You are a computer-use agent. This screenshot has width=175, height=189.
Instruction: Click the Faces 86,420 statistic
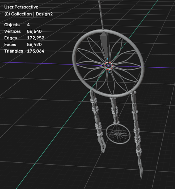click(x=23, y=44)
